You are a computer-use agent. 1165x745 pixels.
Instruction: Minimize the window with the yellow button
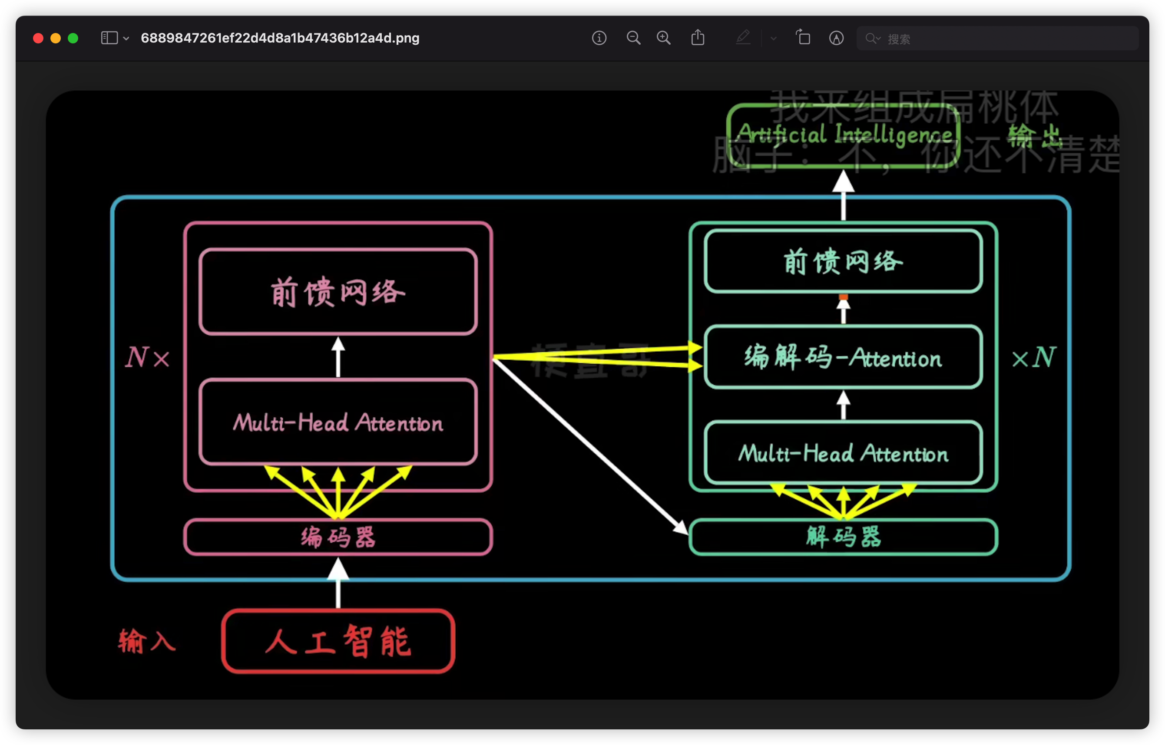click(56, 38)
